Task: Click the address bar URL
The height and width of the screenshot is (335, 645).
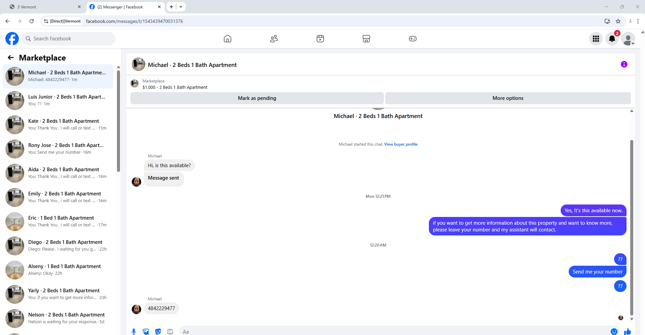Action: tap(134, 21)
